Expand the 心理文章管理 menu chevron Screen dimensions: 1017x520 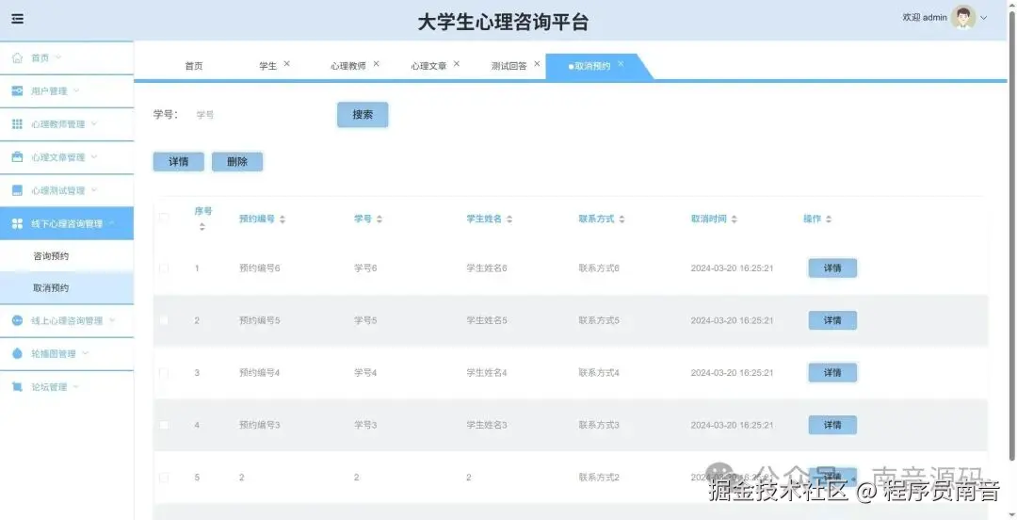(94, 157)
